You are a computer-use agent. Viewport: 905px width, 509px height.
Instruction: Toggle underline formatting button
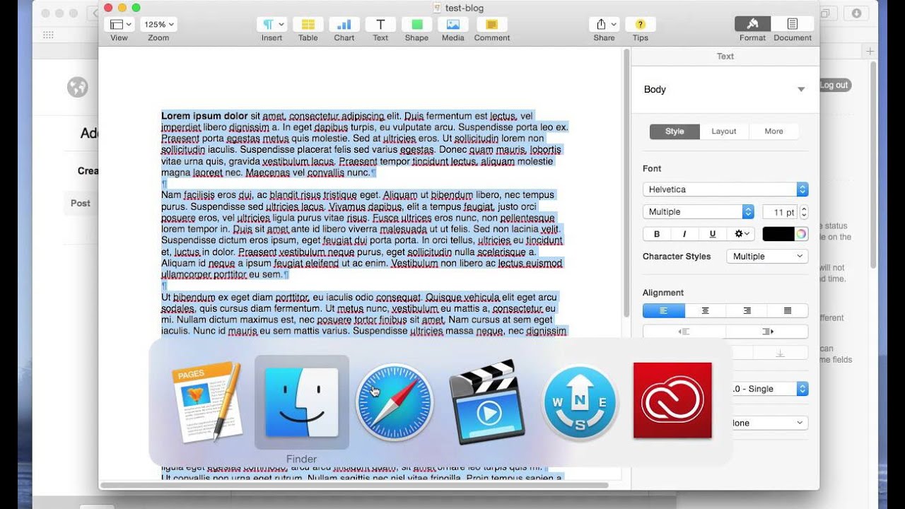(712, 234)
